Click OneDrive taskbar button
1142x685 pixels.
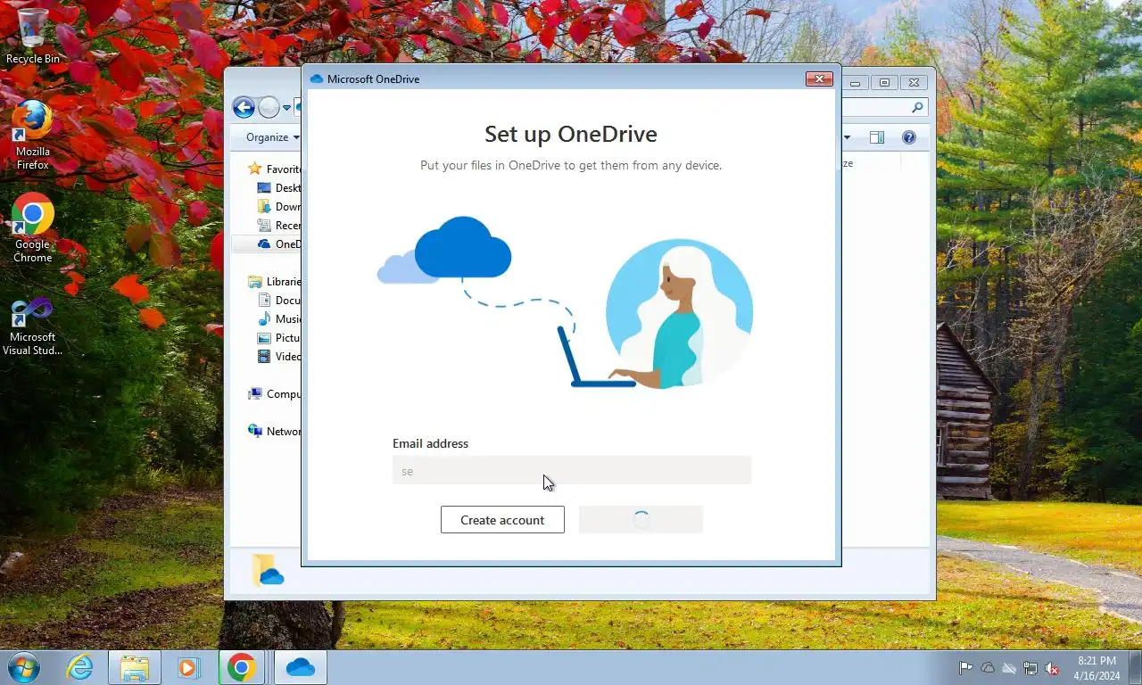(x=301, y=667)
